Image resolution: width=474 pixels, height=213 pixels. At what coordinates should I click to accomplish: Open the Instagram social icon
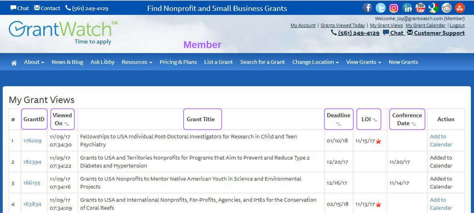click(394, 8)
